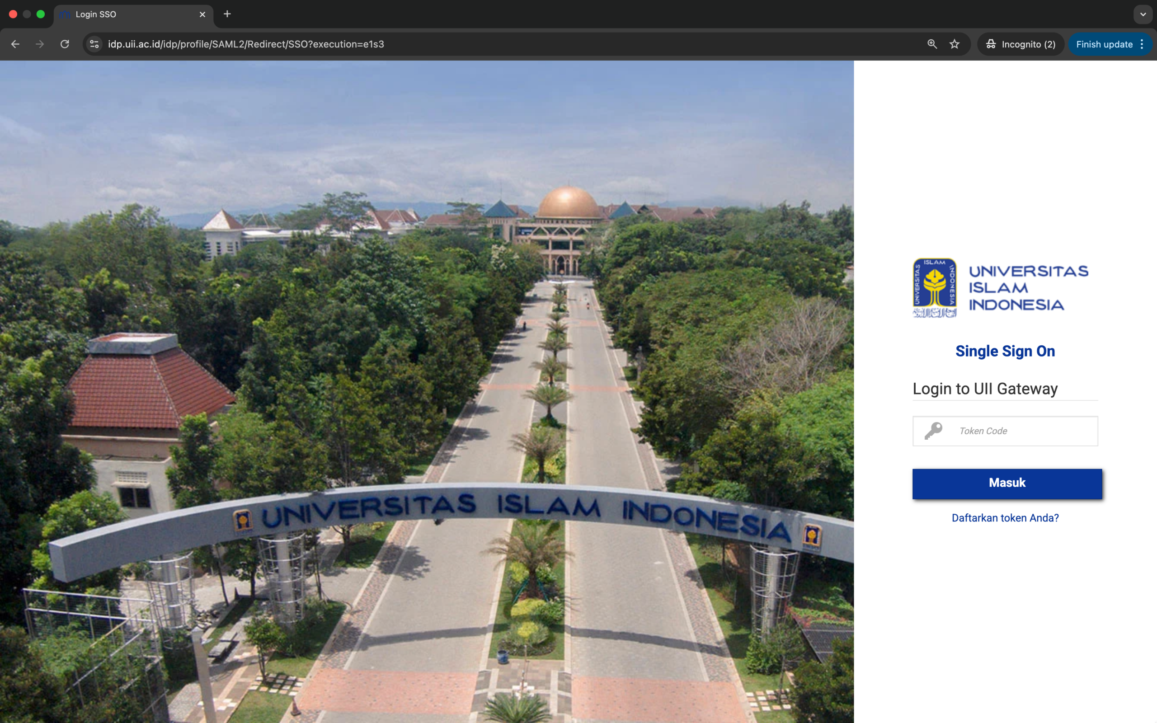Image resolution: width=1157 pixels, height=723 pixels.
Task: Open site information icon in address bar
Action: coord(94,44)
